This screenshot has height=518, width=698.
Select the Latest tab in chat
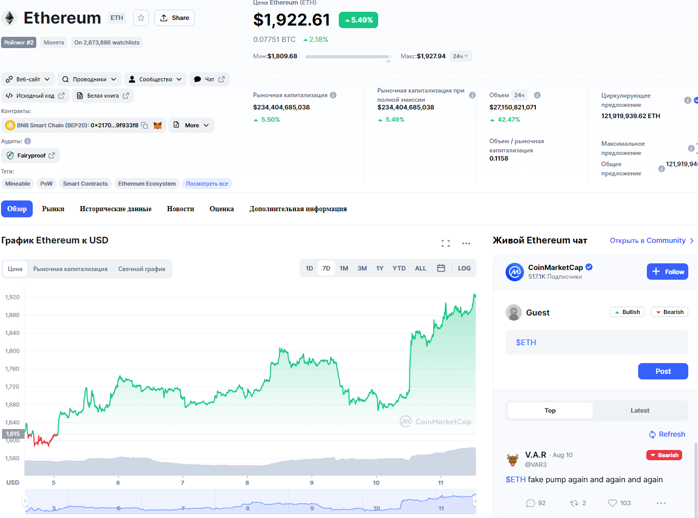click(x=640, y=411)
